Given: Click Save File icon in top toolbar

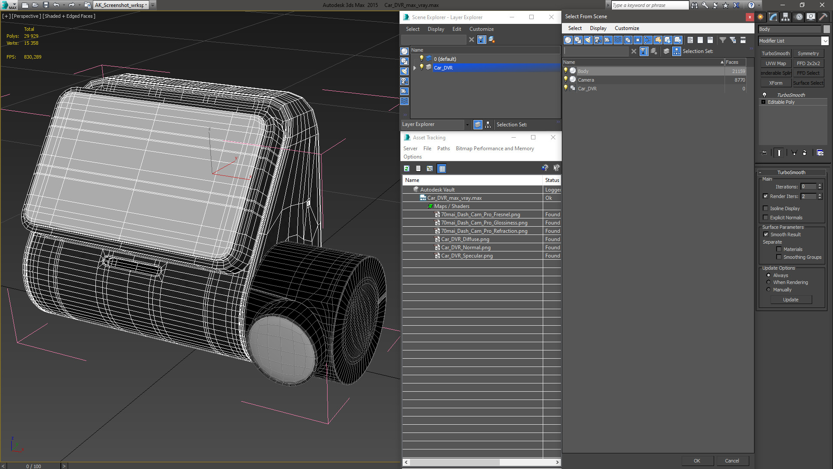Looking at the screenshot, I should [46, 5].
